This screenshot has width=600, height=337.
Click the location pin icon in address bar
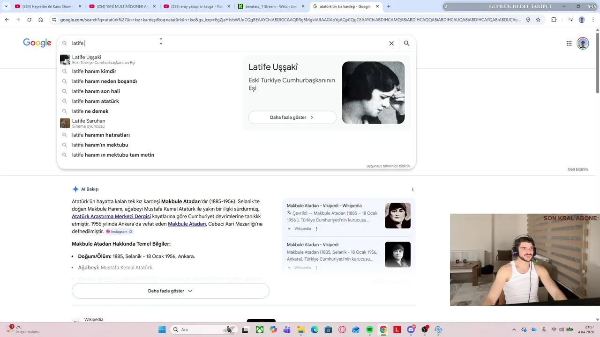point(528,20)
